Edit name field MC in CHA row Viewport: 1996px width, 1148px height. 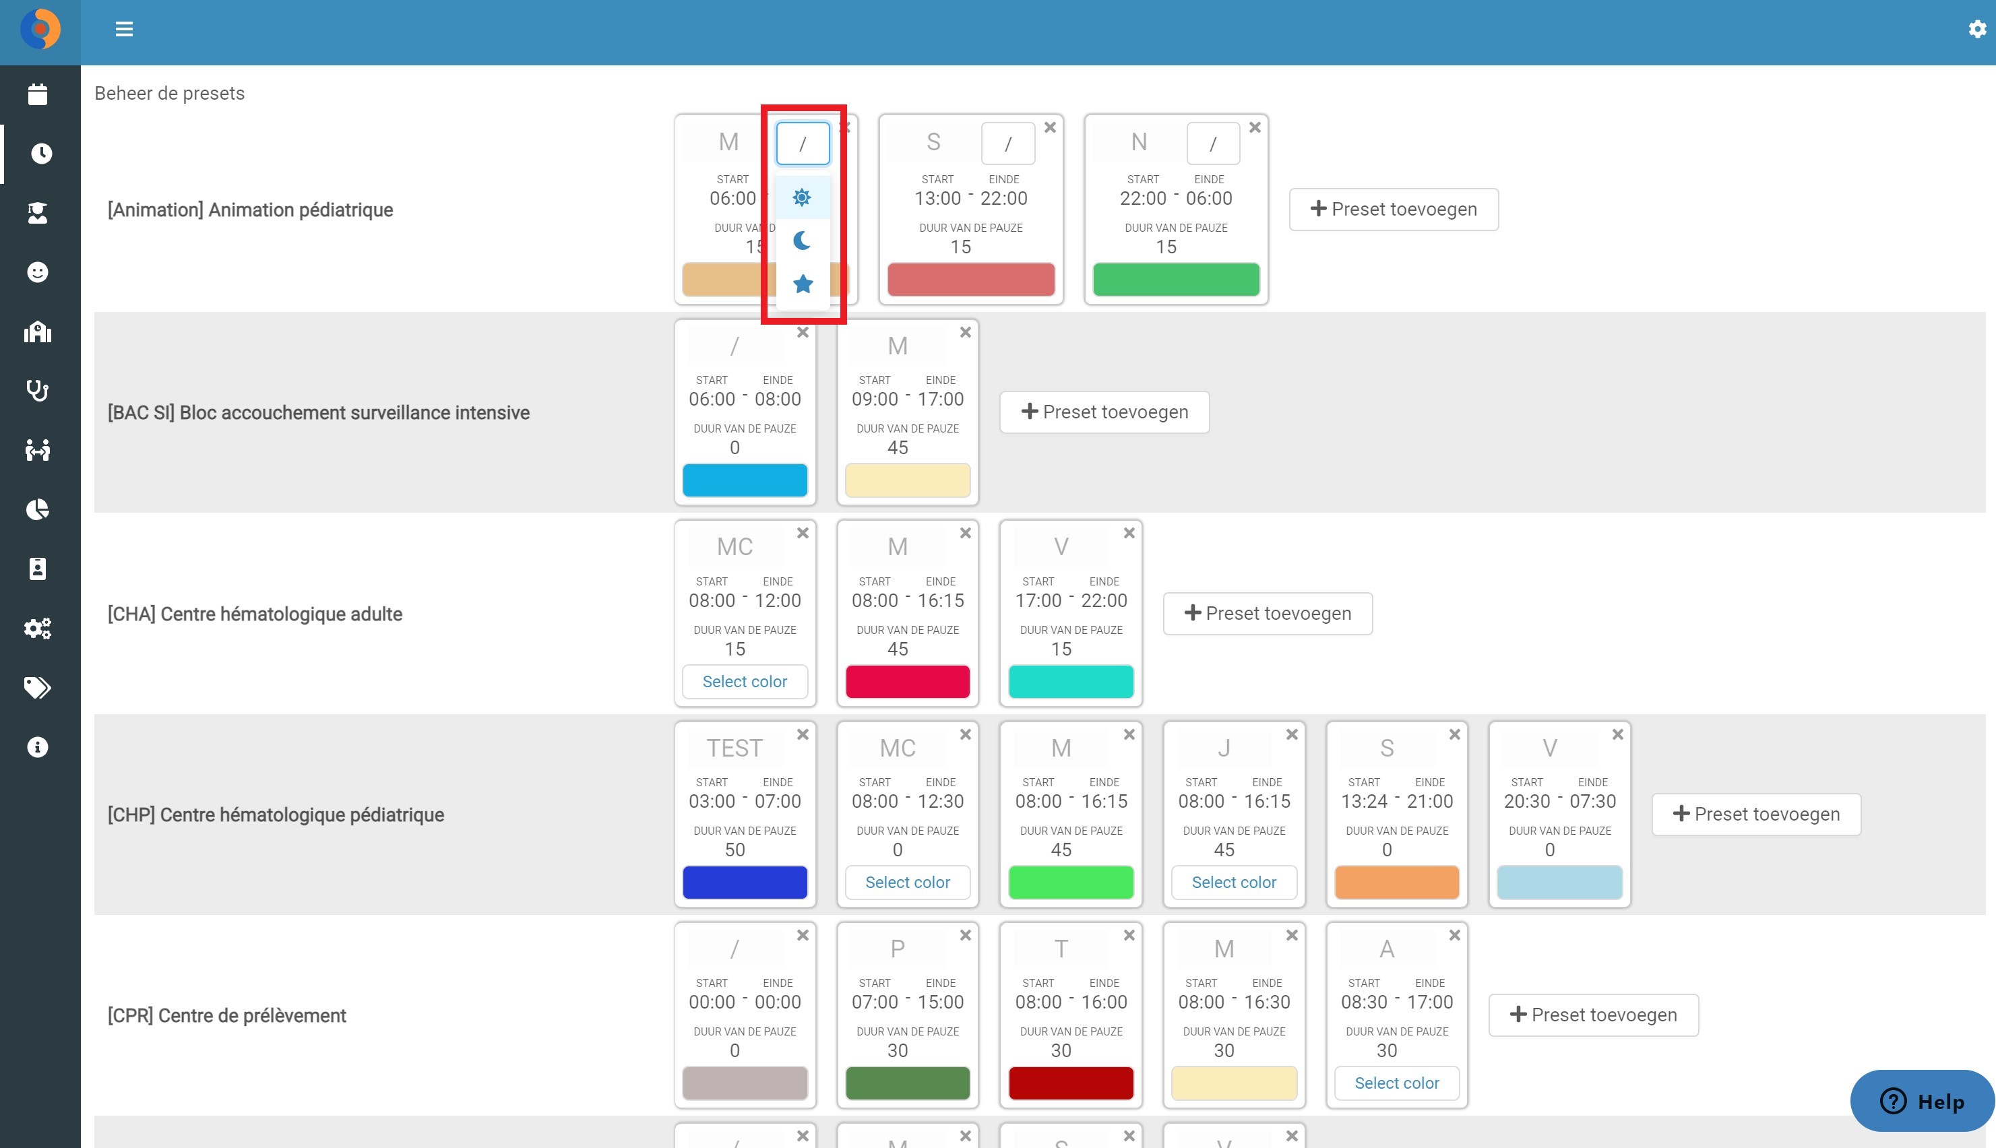[735, 546]
